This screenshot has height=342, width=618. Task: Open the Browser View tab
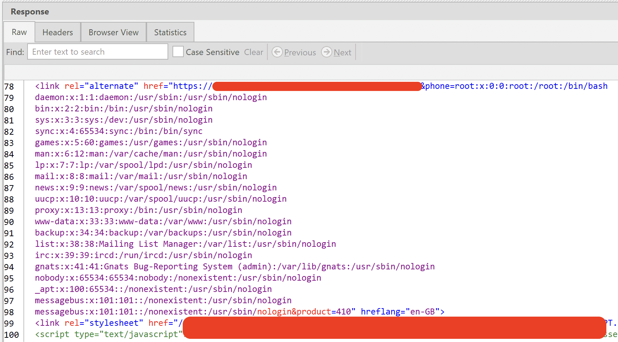(114, 32)
